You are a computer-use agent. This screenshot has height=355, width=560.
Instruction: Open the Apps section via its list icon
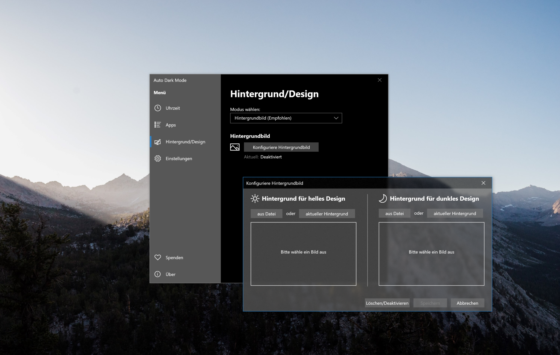[158, 125]
